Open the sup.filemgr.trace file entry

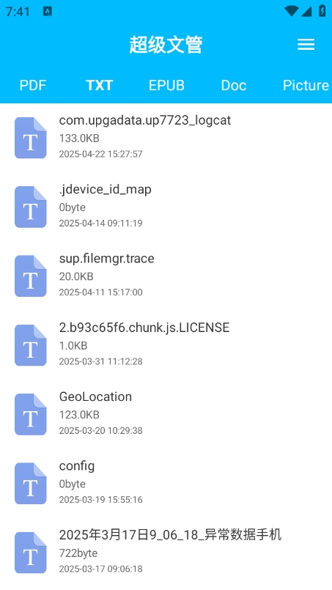pos(166,276)
